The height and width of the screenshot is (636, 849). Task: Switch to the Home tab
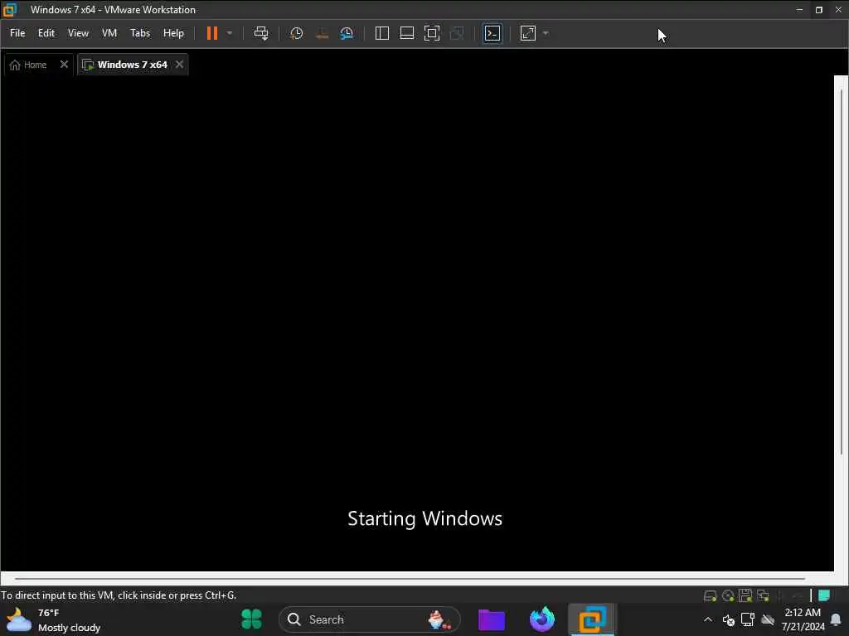pos(30,65)
